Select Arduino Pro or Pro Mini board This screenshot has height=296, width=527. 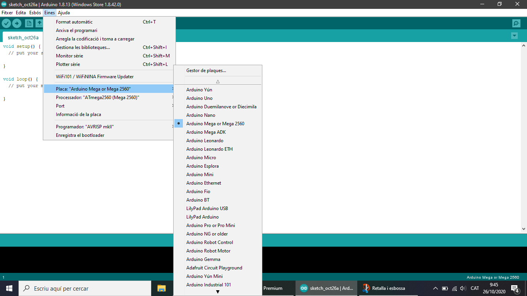pos(218,225)
